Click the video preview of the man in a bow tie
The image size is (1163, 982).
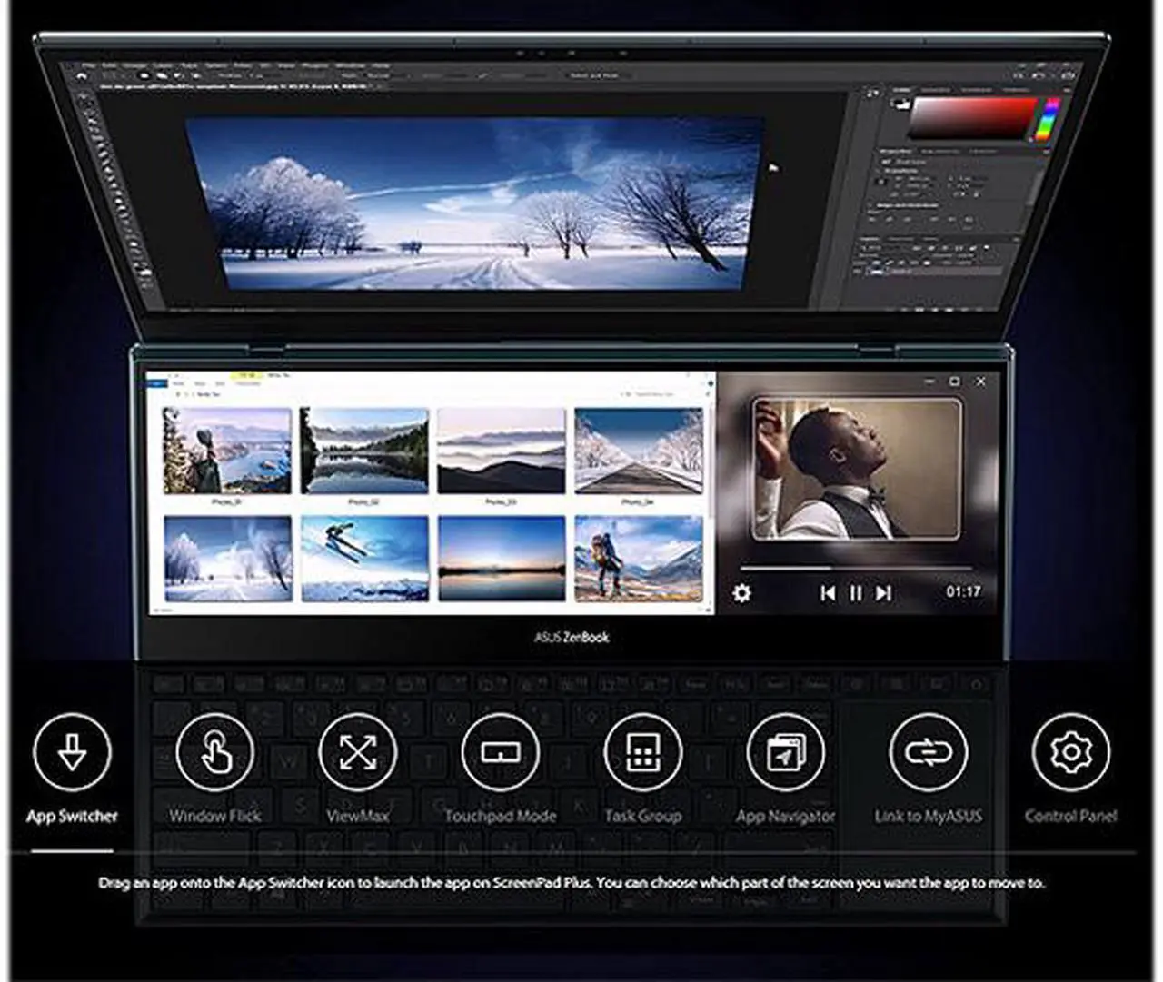click(856, 469)
